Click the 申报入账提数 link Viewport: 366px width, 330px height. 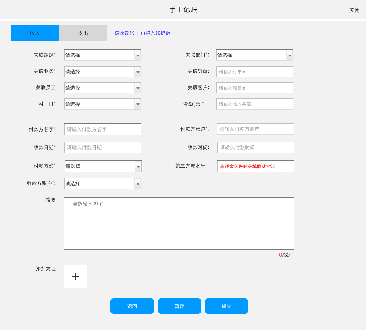(x=155, y=33)
